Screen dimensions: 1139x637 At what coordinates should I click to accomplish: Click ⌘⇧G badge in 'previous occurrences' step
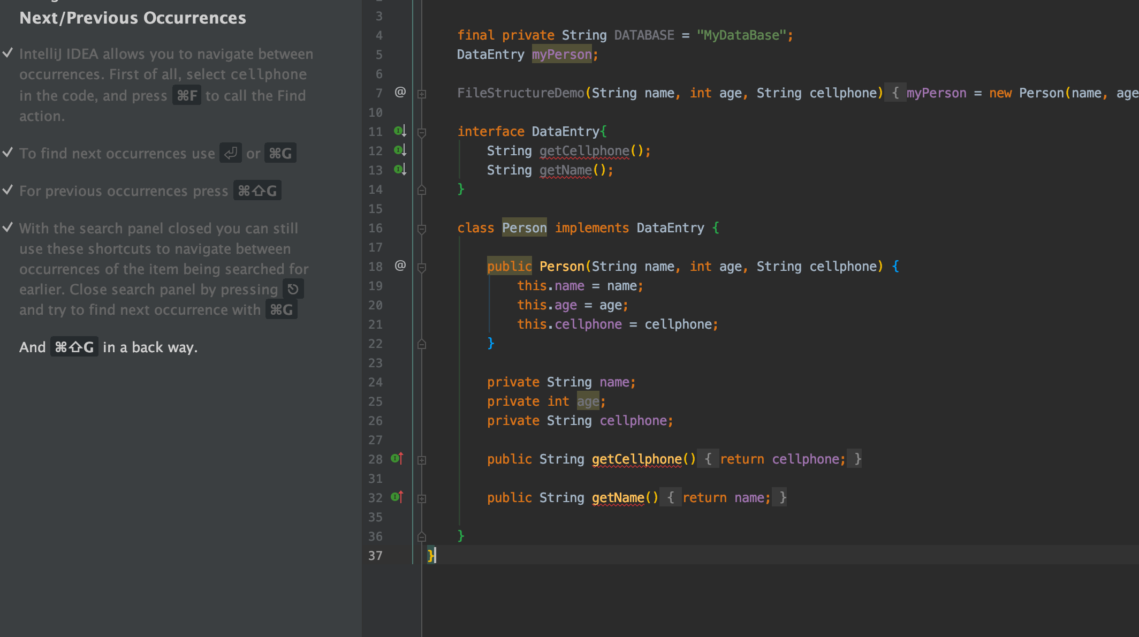click(257, 191)
